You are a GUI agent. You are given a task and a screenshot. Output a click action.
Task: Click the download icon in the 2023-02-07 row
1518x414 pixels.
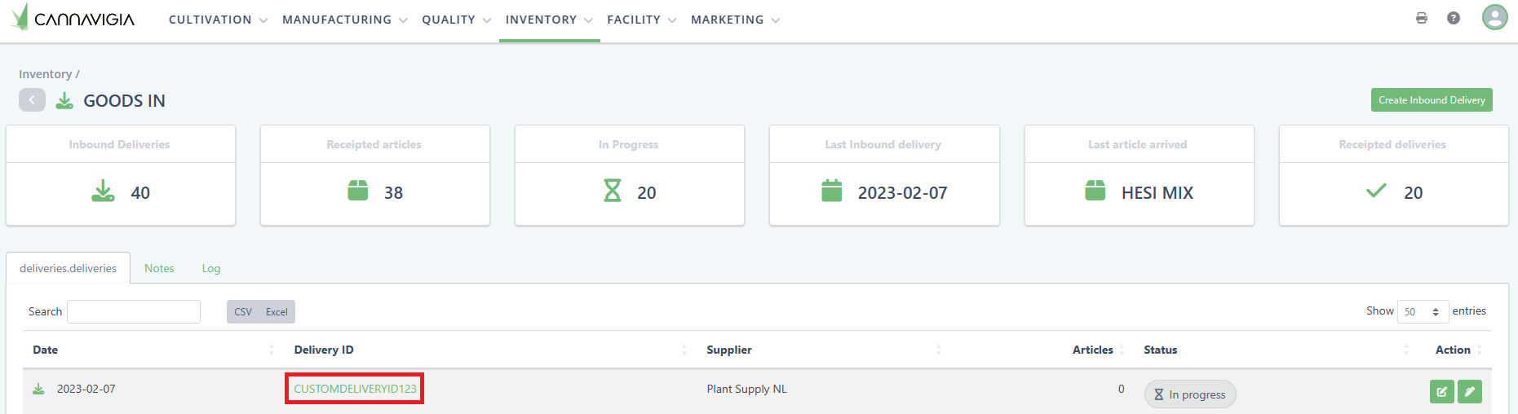(x=38, y=389)
